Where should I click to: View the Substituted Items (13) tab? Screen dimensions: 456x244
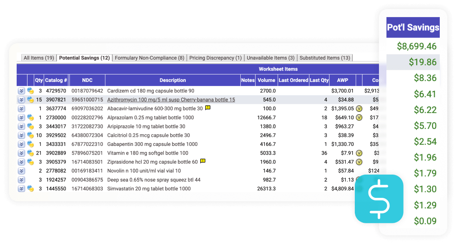tap(325, 58)
